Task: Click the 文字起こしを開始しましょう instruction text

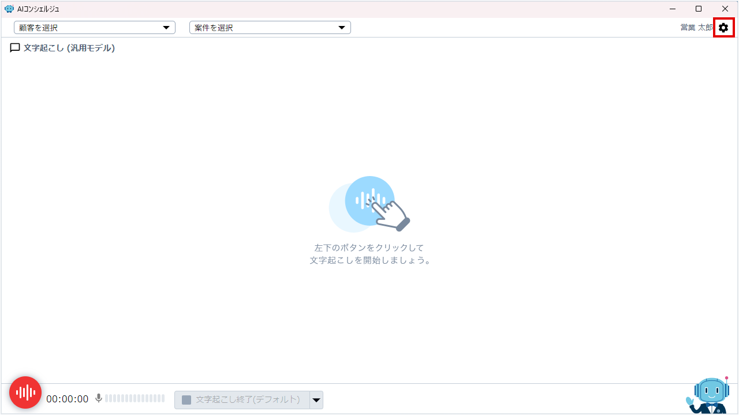Action: pyautogui.click(x=369, y=260)
